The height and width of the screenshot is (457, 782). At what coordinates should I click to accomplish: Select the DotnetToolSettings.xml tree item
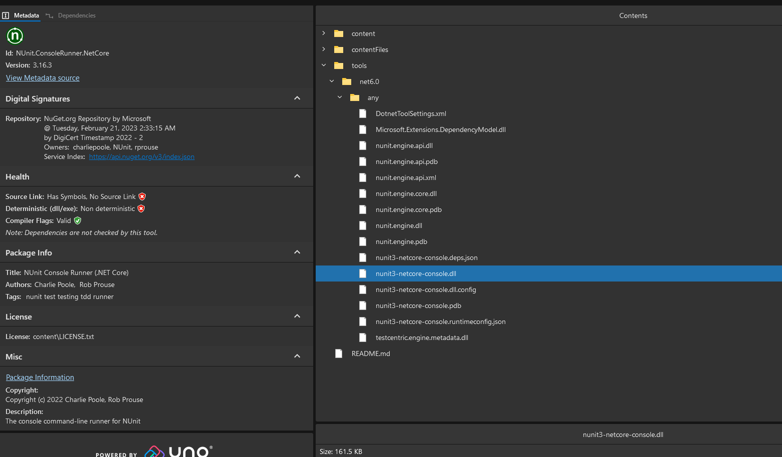(411, 113)
